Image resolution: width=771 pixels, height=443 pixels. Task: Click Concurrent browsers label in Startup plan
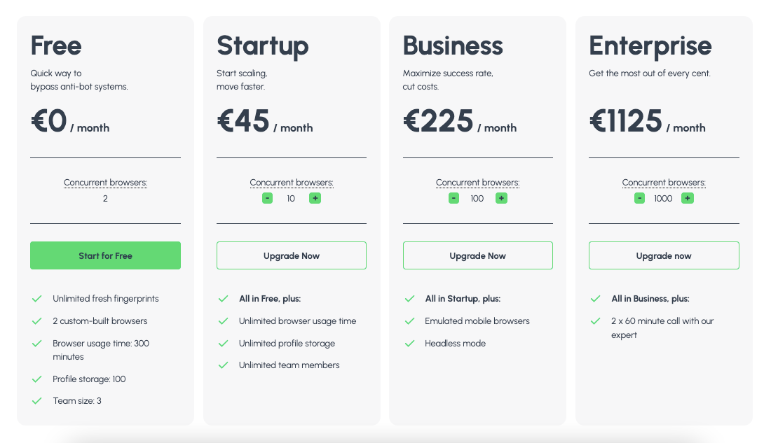tap(292, 183)
